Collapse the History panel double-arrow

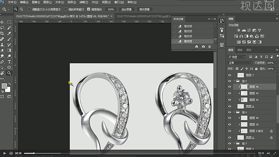click(x=209, y=19)
